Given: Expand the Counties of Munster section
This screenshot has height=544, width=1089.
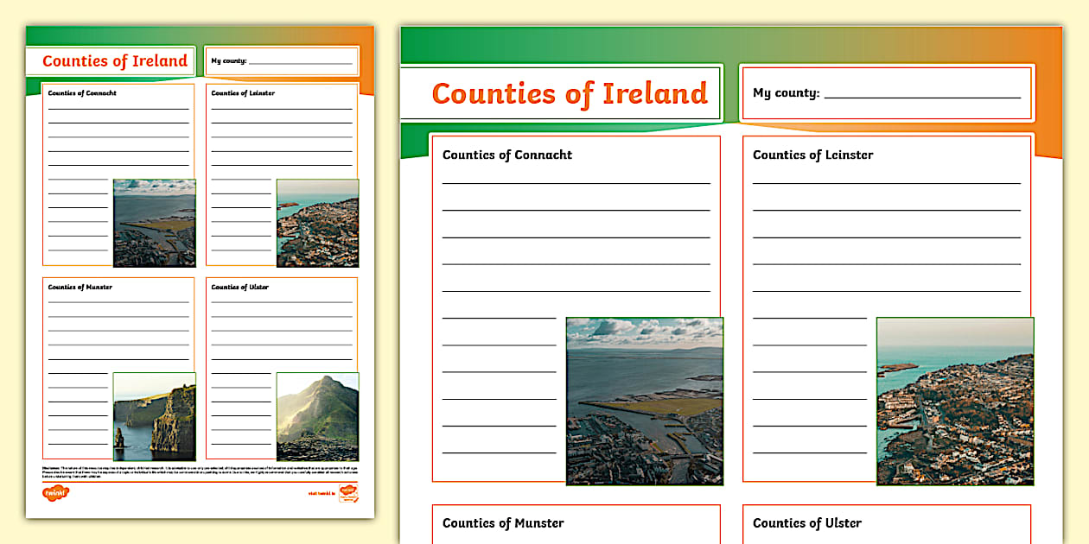Looking at the screenshot, I should coord(502,523).
